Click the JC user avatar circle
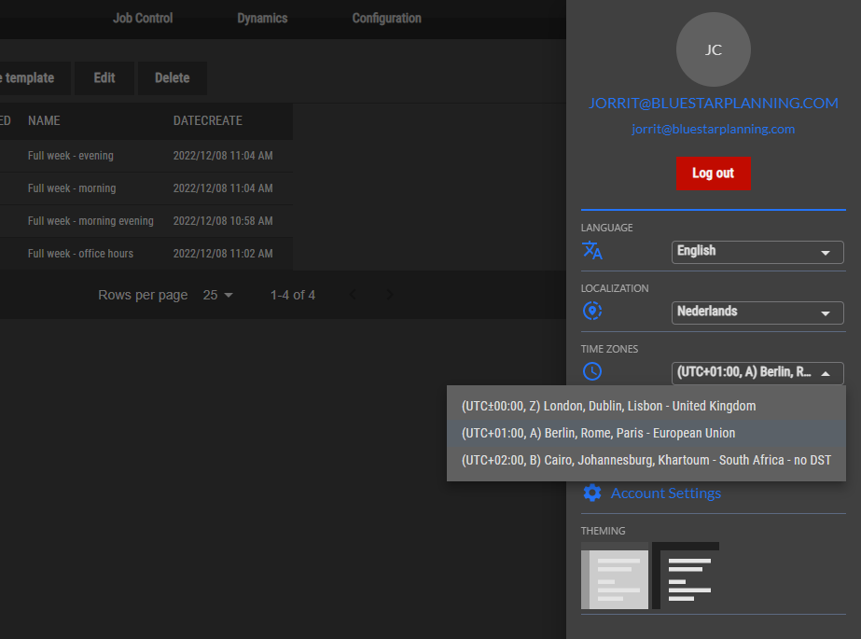 (713, 49)
